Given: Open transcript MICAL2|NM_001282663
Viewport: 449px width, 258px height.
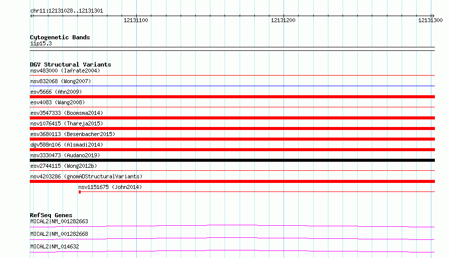Looking at the screenshot, I should point(59,221).
